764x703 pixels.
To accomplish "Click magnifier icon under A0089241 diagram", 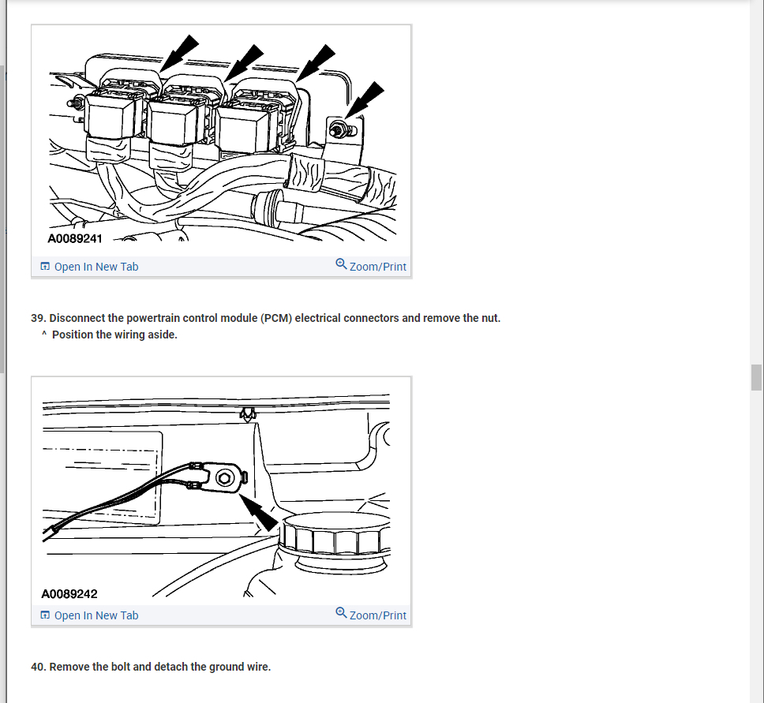I will click(x=341, y=264).
